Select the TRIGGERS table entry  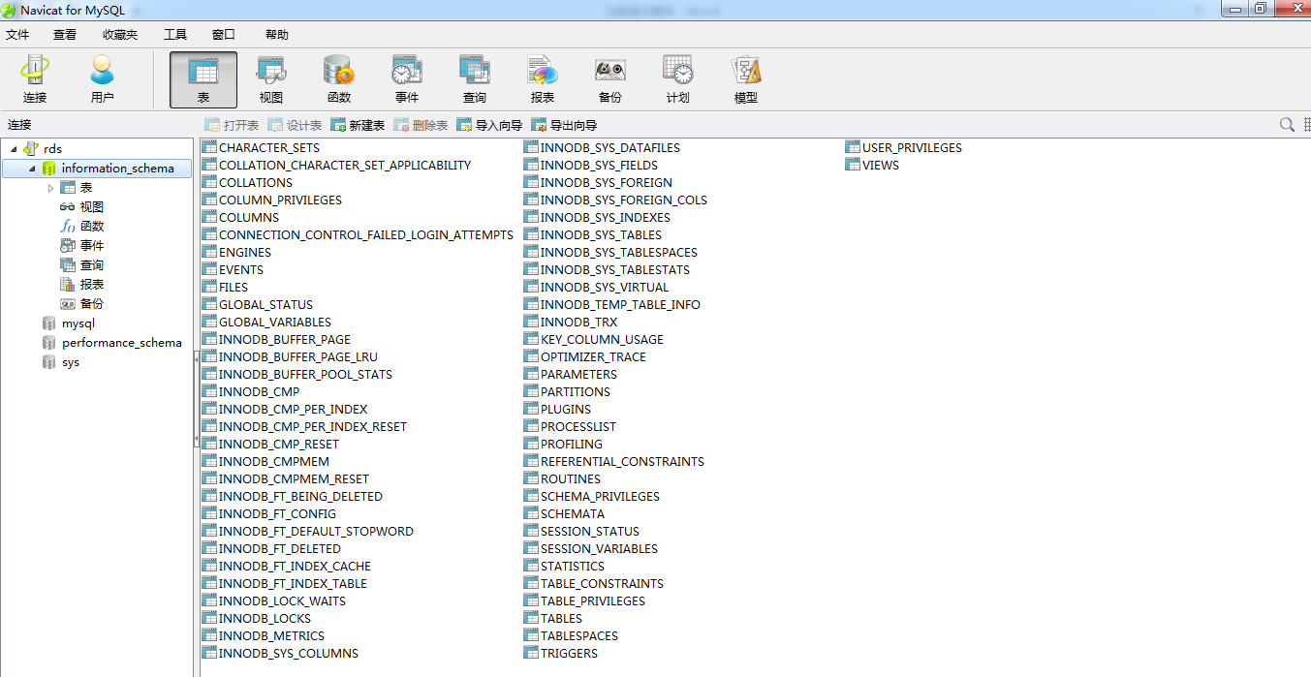pos(561,654)
